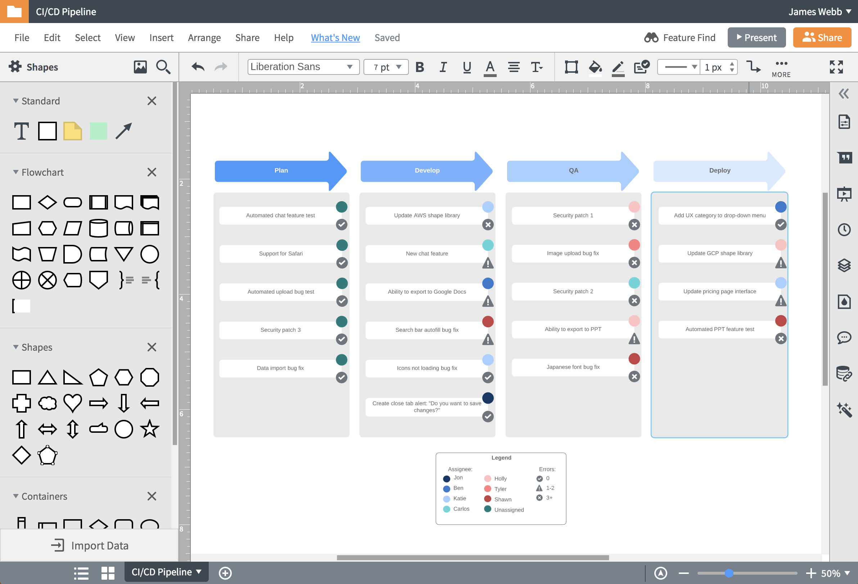Open the View menu
Image resolution: width=858 pixels, height=584 pixels.
(x=125, y=37)
